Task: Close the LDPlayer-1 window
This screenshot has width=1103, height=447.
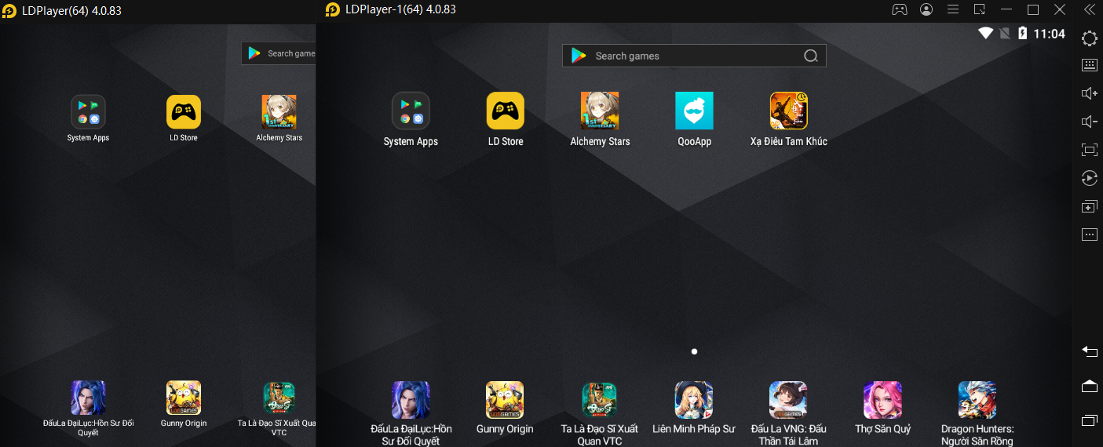Action: point(1060,9)
